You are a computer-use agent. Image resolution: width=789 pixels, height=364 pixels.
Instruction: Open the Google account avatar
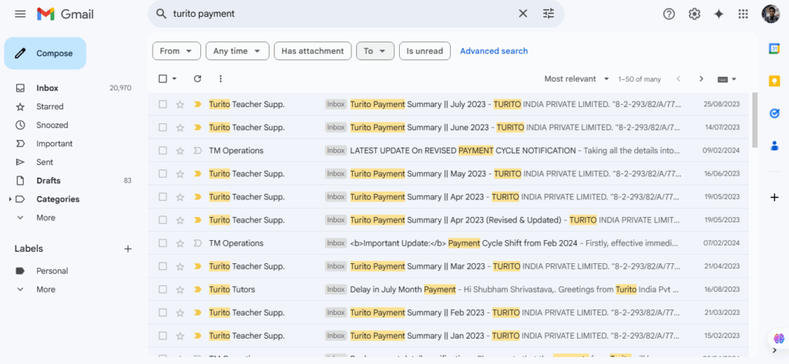(x=771, y=14)
